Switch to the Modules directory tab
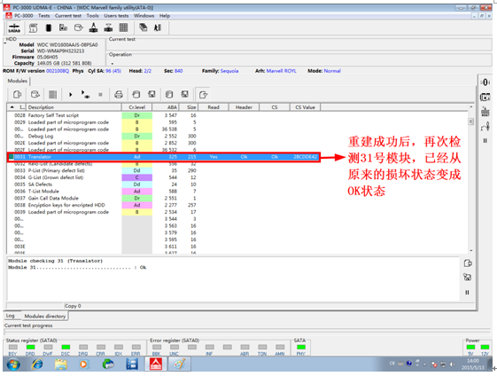The width and height of the screenshot is (497, 376). coord(44,316)
